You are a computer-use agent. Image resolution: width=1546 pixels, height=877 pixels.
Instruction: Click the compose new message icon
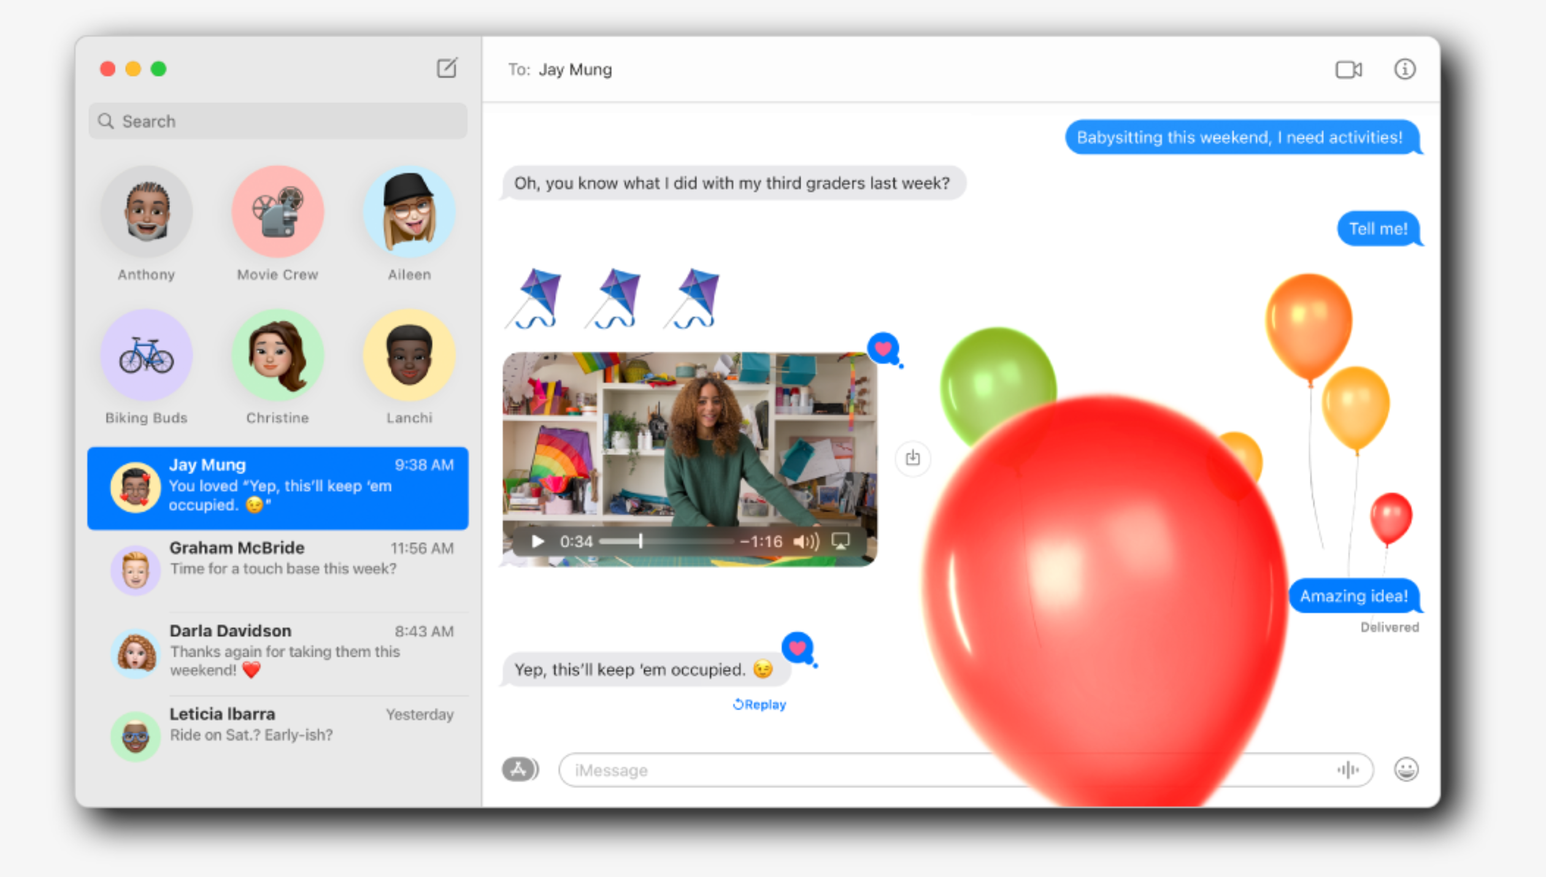[447, 68]
